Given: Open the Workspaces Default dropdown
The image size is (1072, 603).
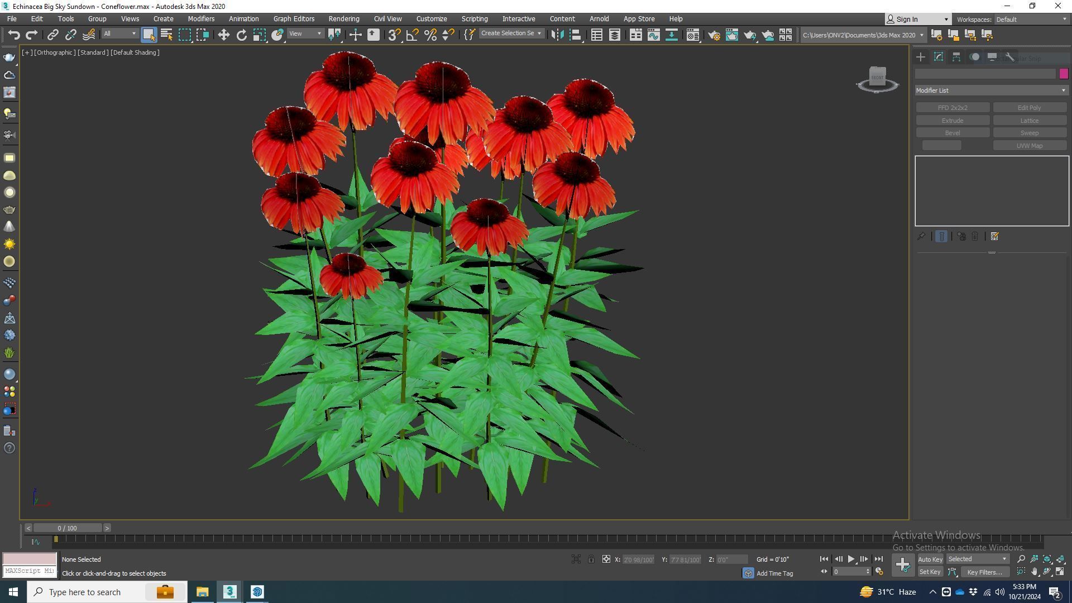Looking at the screenshot, I should [1031, 20].
